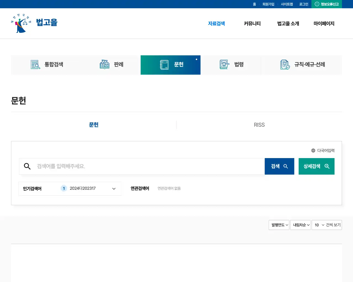Screen dimensions: 353x282
Task: Click the 법고을 court logo
Action: coord(34,23)
